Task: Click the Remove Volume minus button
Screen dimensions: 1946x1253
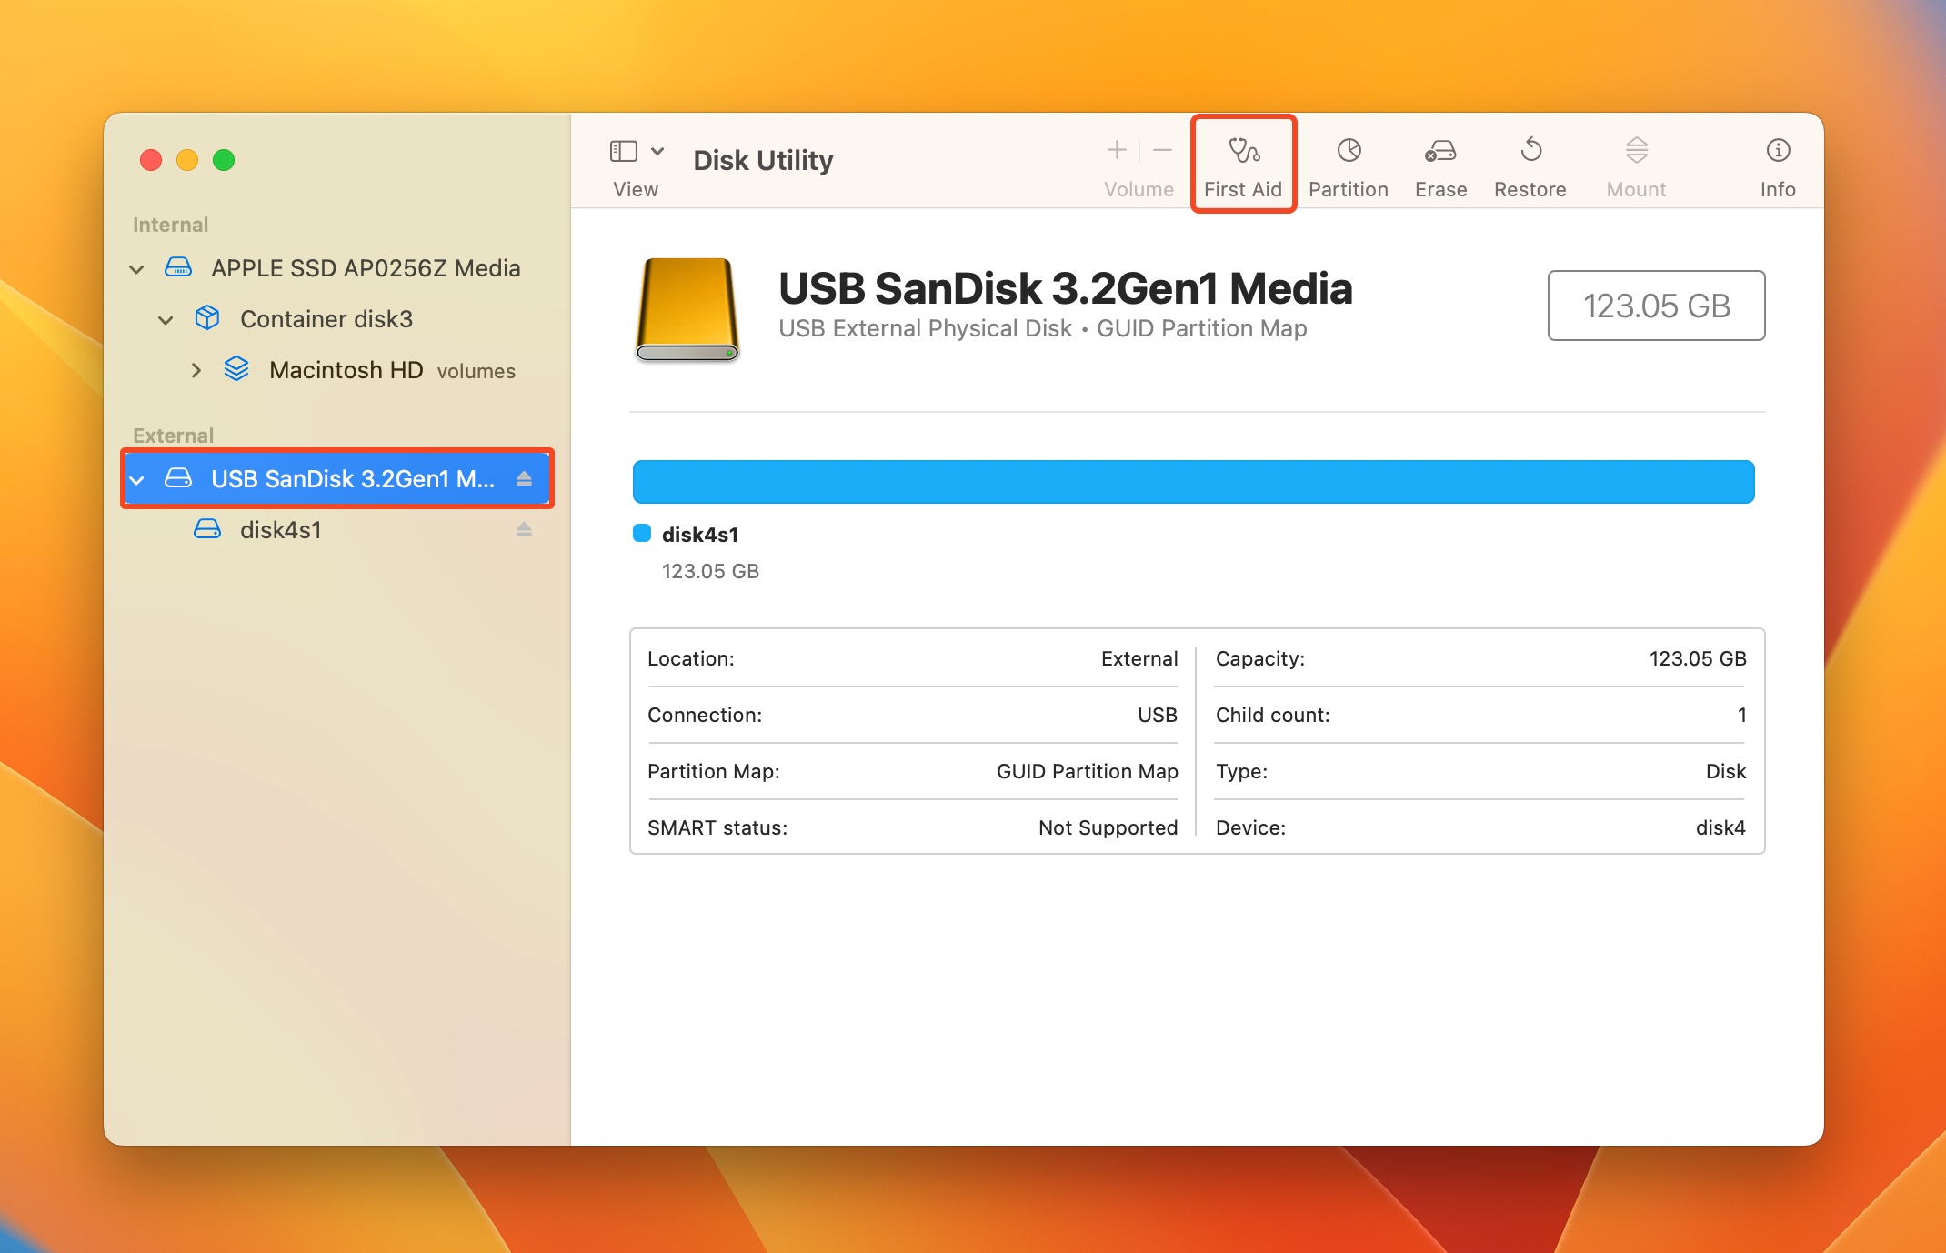Action: [1163, 152]
